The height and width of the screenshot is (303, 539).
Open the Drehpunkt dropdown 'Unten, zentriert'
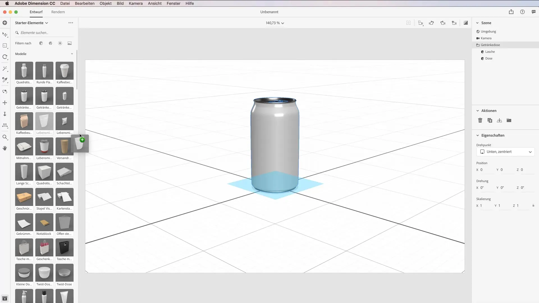point(505,152)
